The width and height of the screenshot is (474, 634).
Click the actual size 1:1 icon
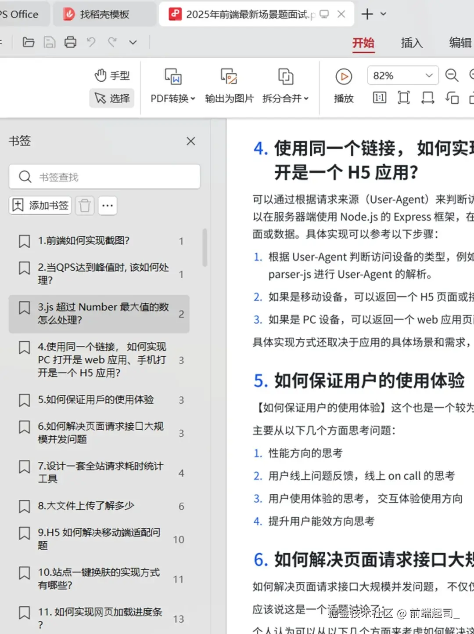pyautogui.click(x=379, y=98)
